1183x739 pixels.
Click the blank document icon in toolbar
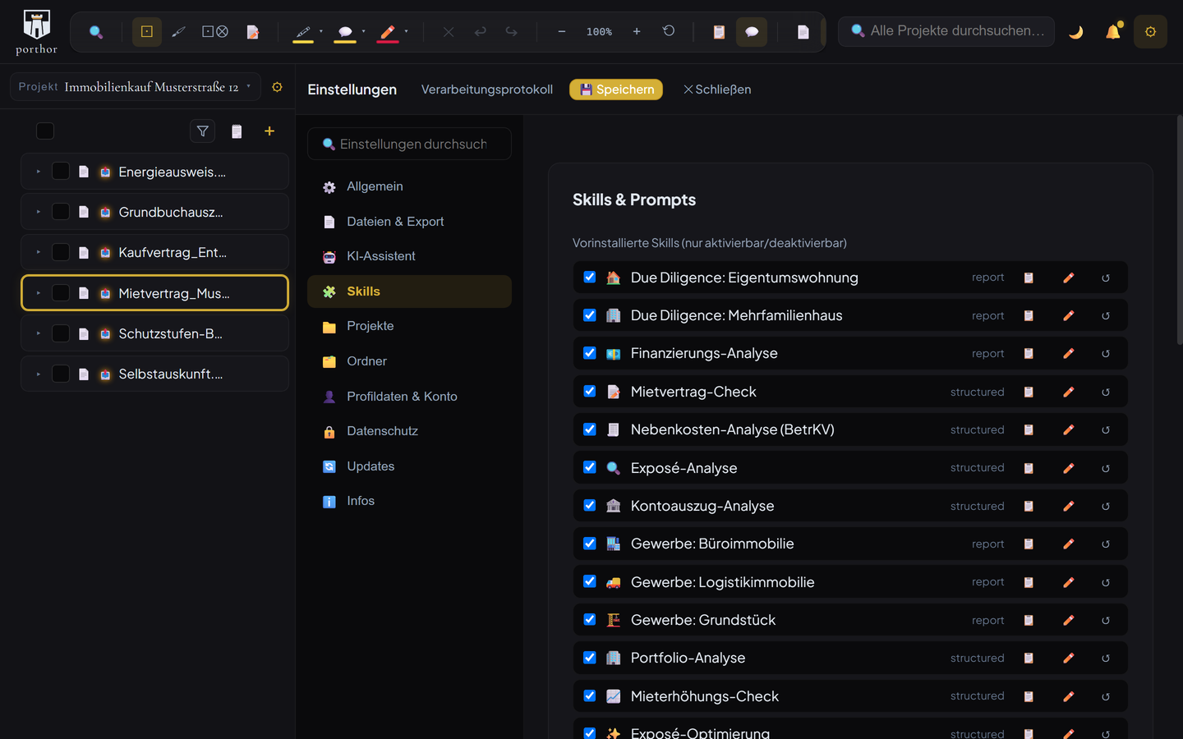click(x=803, y=32)
